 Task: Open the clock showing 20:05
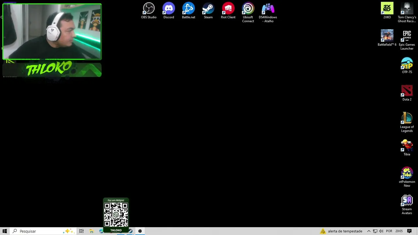click(x=399, y=231)
